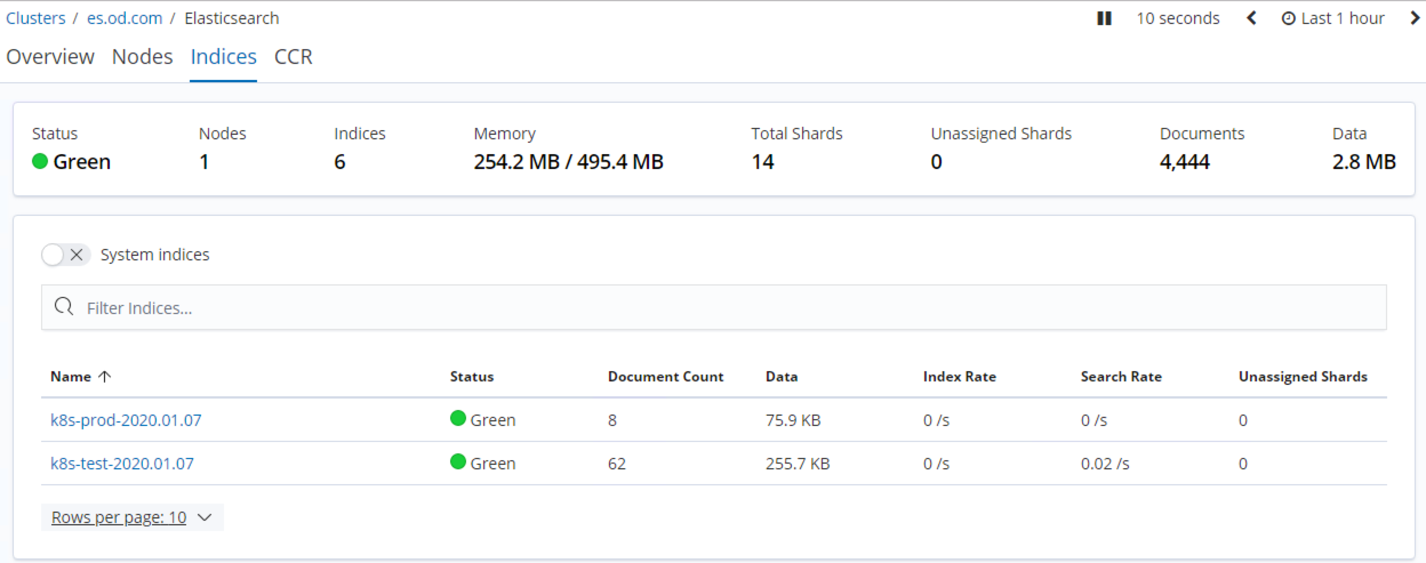Toggle the System indices switch
Image resolution: width=1426 pixels, height=563 pixels.
point(66,255)
